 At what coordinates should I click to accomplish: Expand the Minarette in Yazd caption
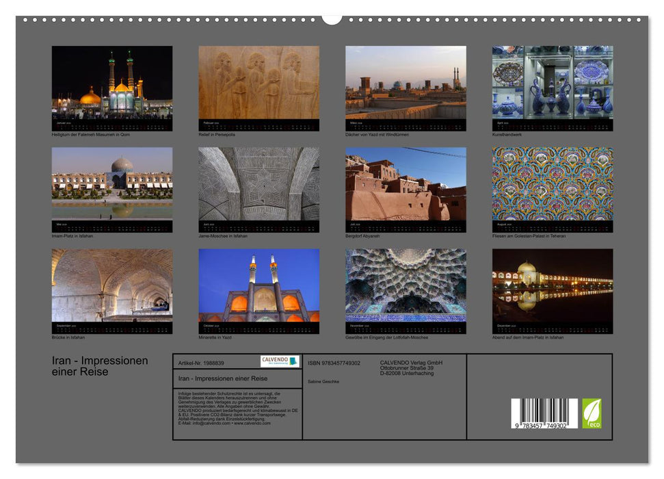click(214, 336)
